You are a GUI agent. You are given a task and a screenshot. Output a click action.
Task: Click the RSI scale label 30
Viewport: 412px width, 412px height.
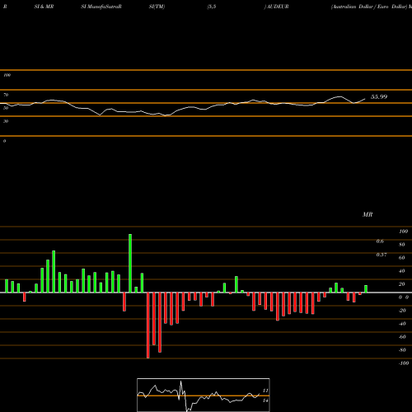(x=6, y=121)
